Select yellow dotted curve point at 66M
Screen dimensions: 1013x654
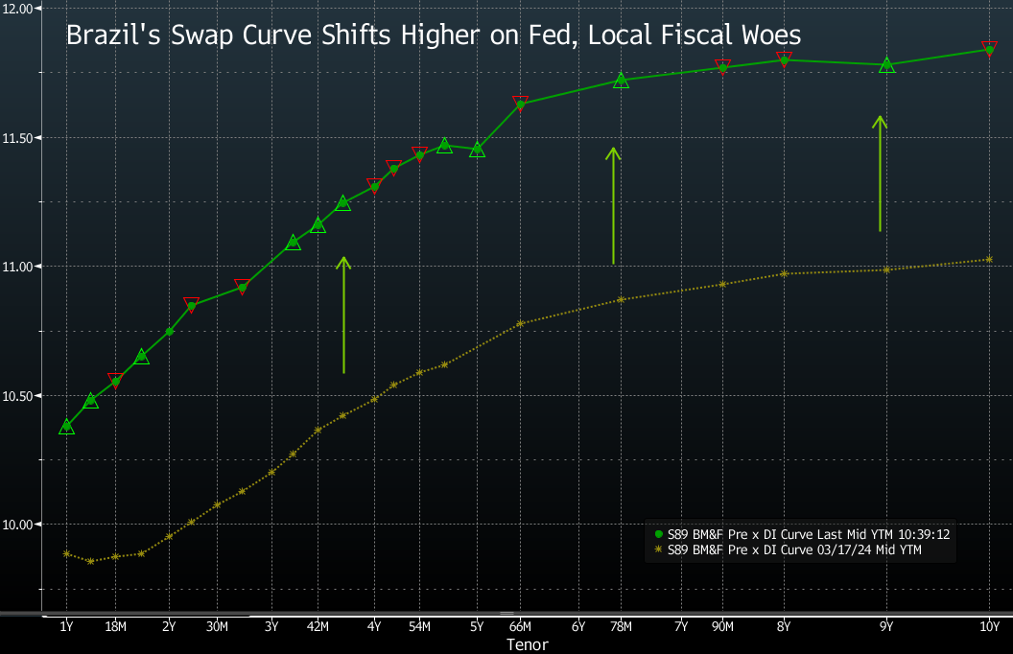click(x=520, y=323)
